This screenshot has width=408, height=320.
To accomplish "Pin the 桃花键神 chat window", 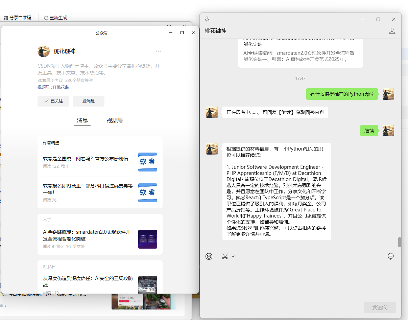I will point(207,19).
